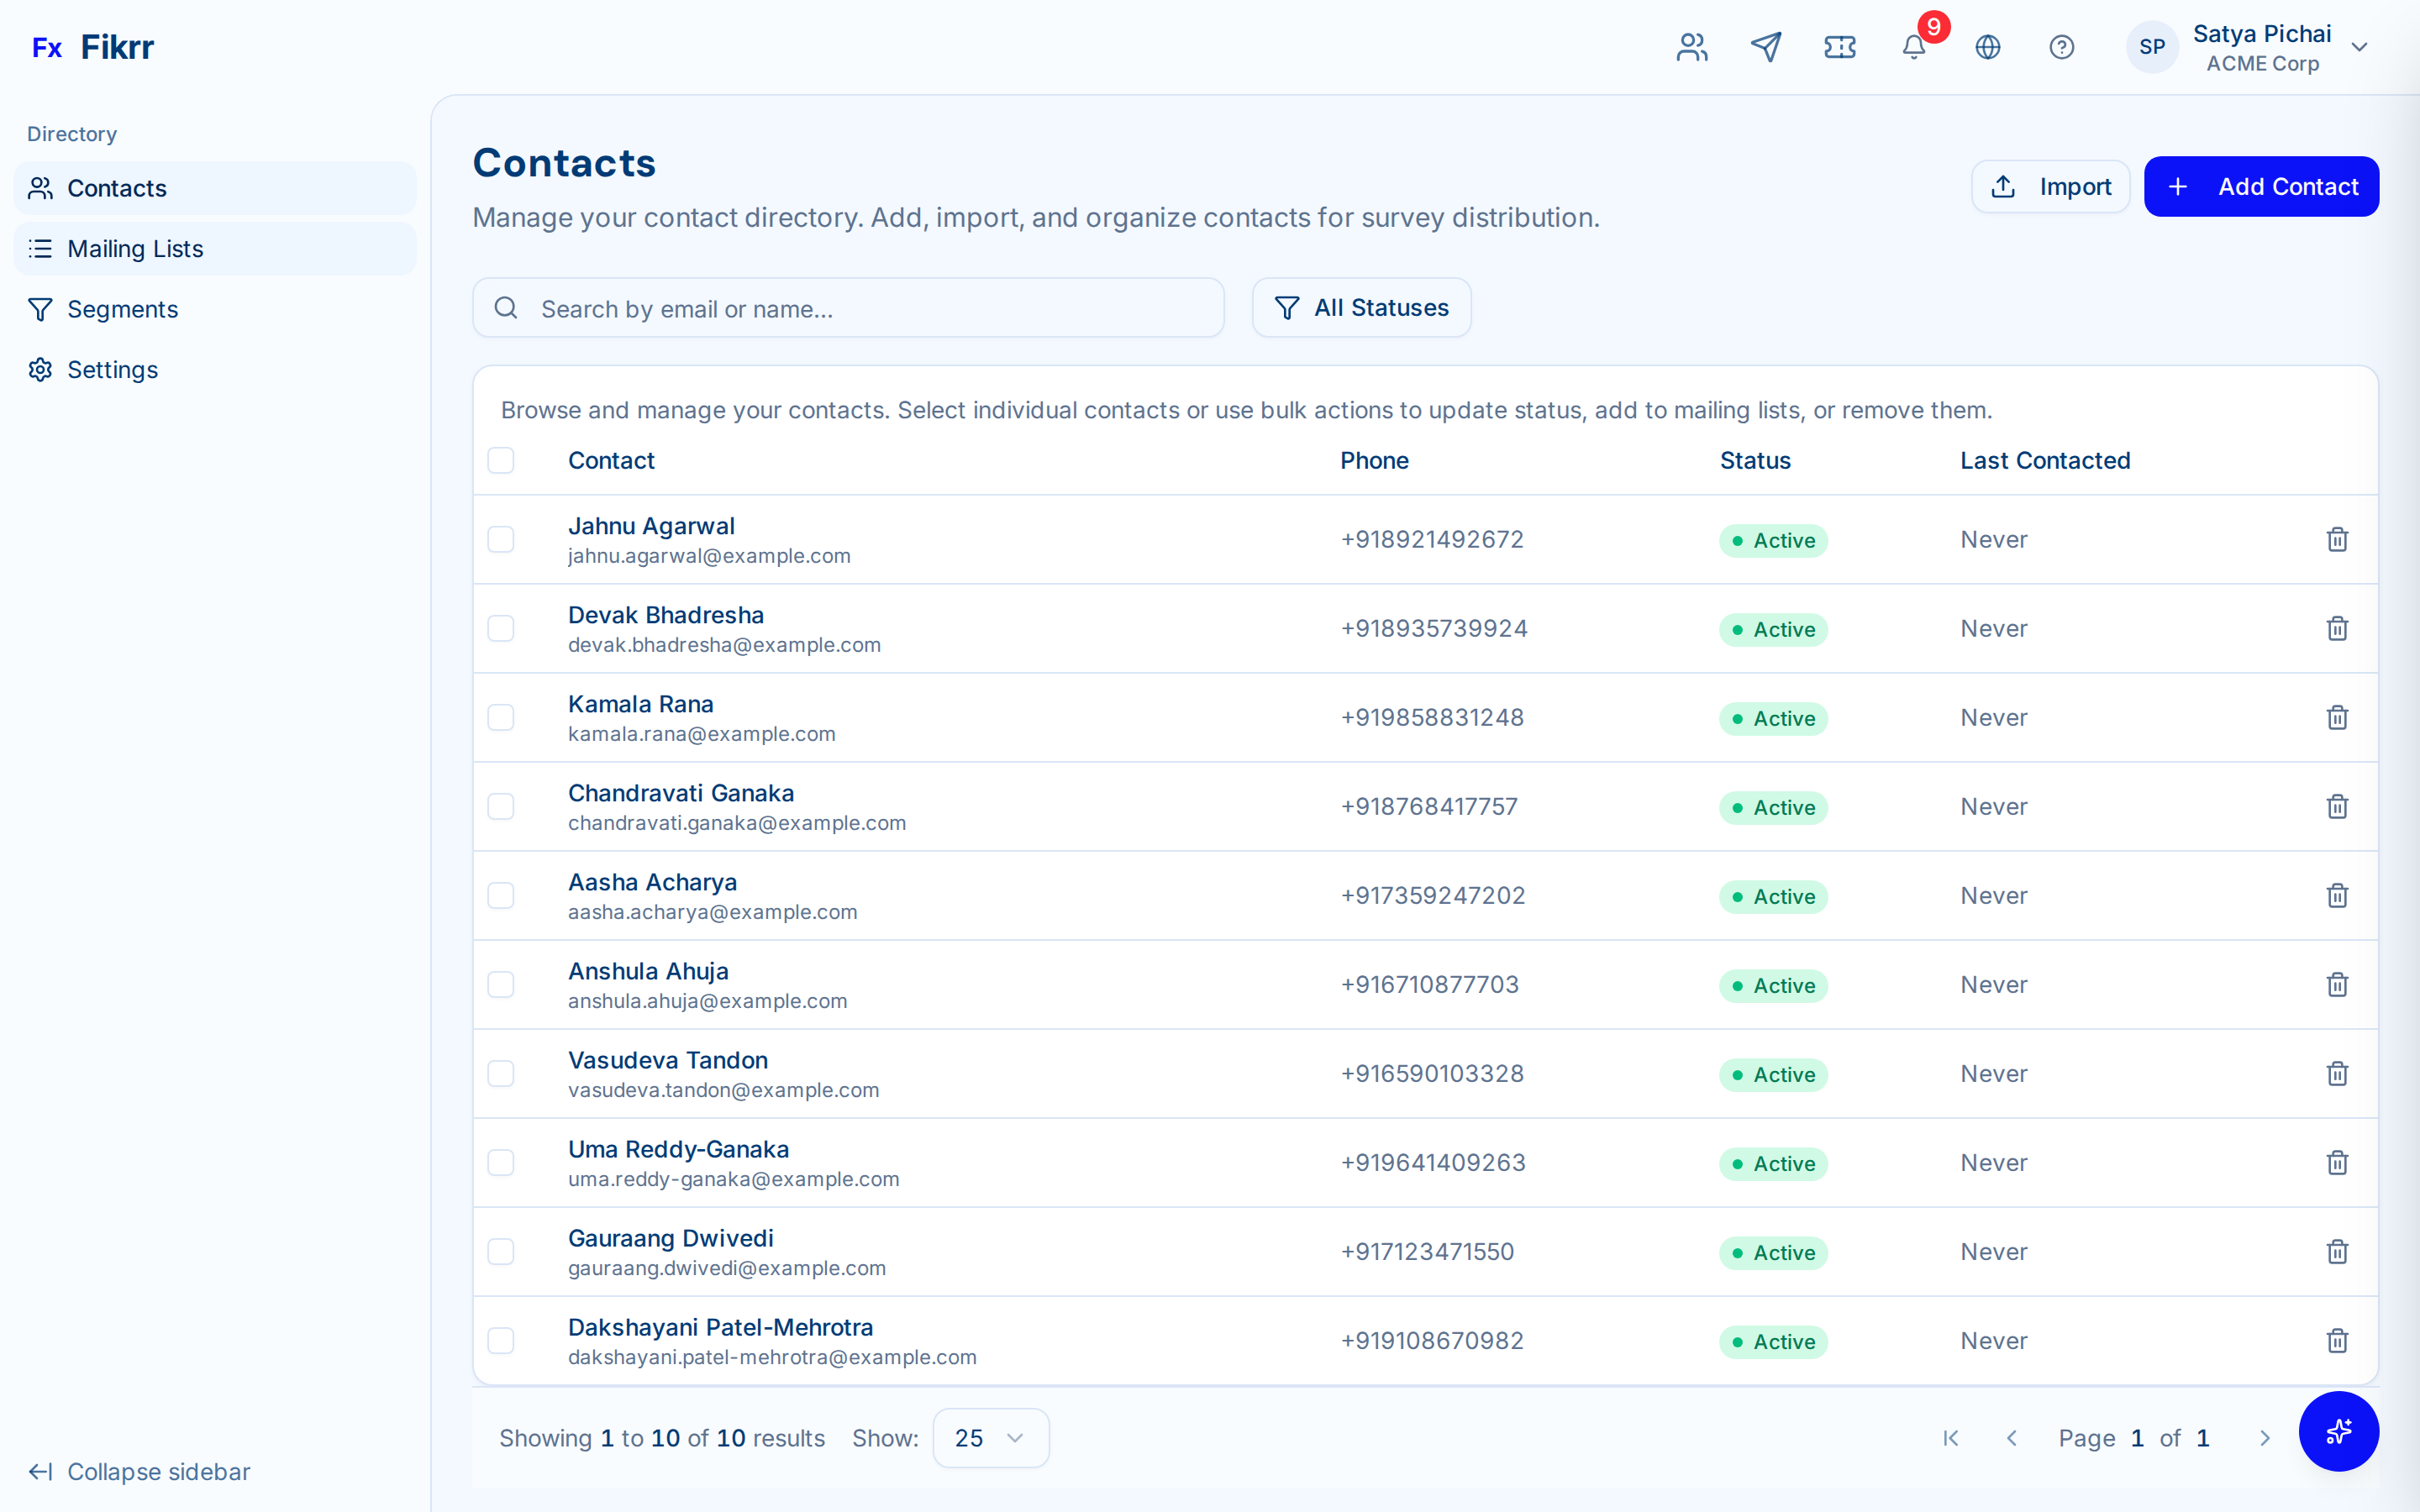This screenshot has height=1512, width=2420.
Task: Open the Show 25 results dropdown
Action: click(x=990, y=1437)
